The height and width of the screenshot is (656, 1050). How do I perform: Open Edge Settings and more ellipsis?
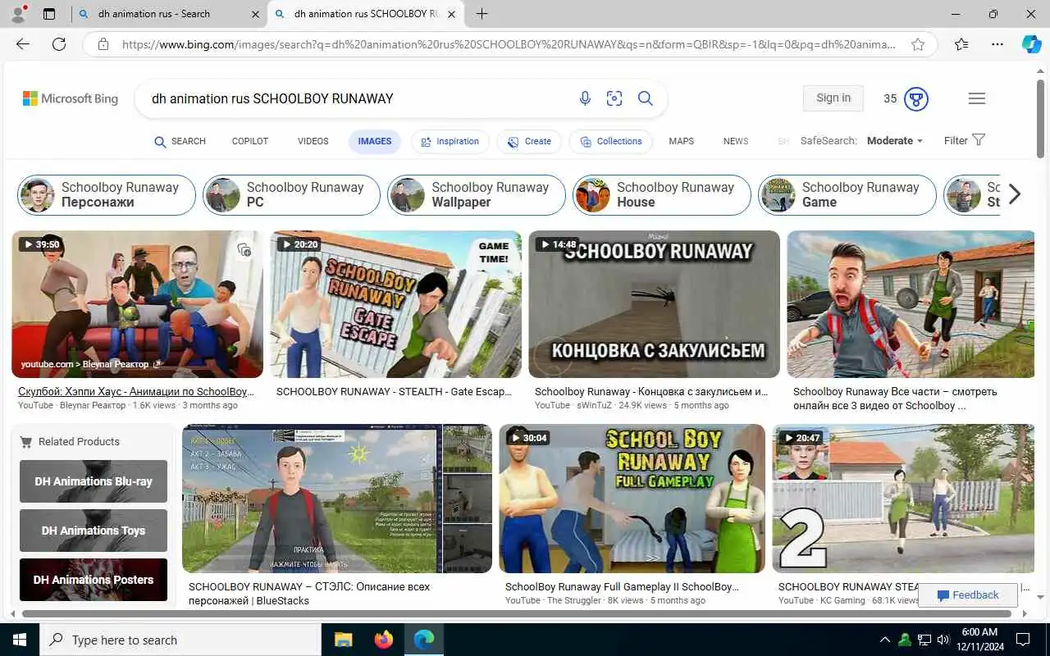click(x=997, y=44)
